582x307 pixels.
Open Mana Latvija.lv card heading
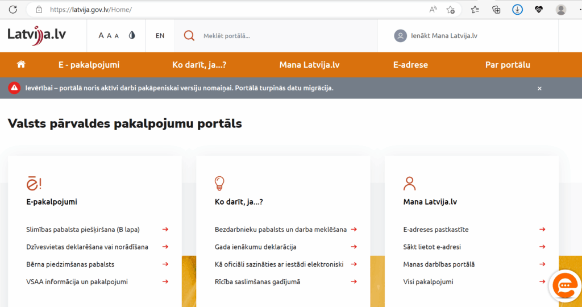tap(430, 202)
